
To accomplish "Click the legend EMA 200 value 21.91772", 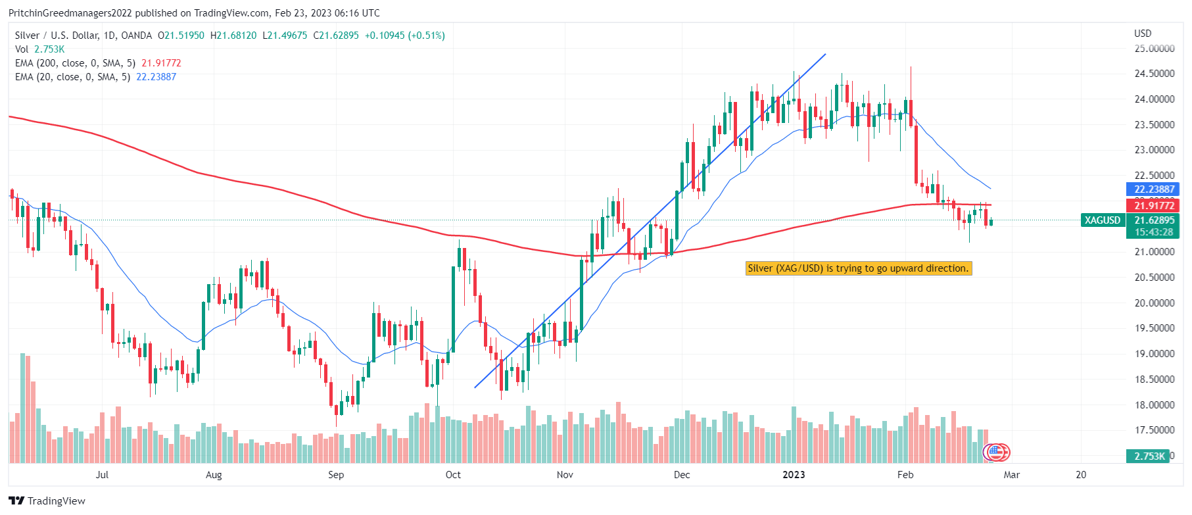I will coord(161,63).
